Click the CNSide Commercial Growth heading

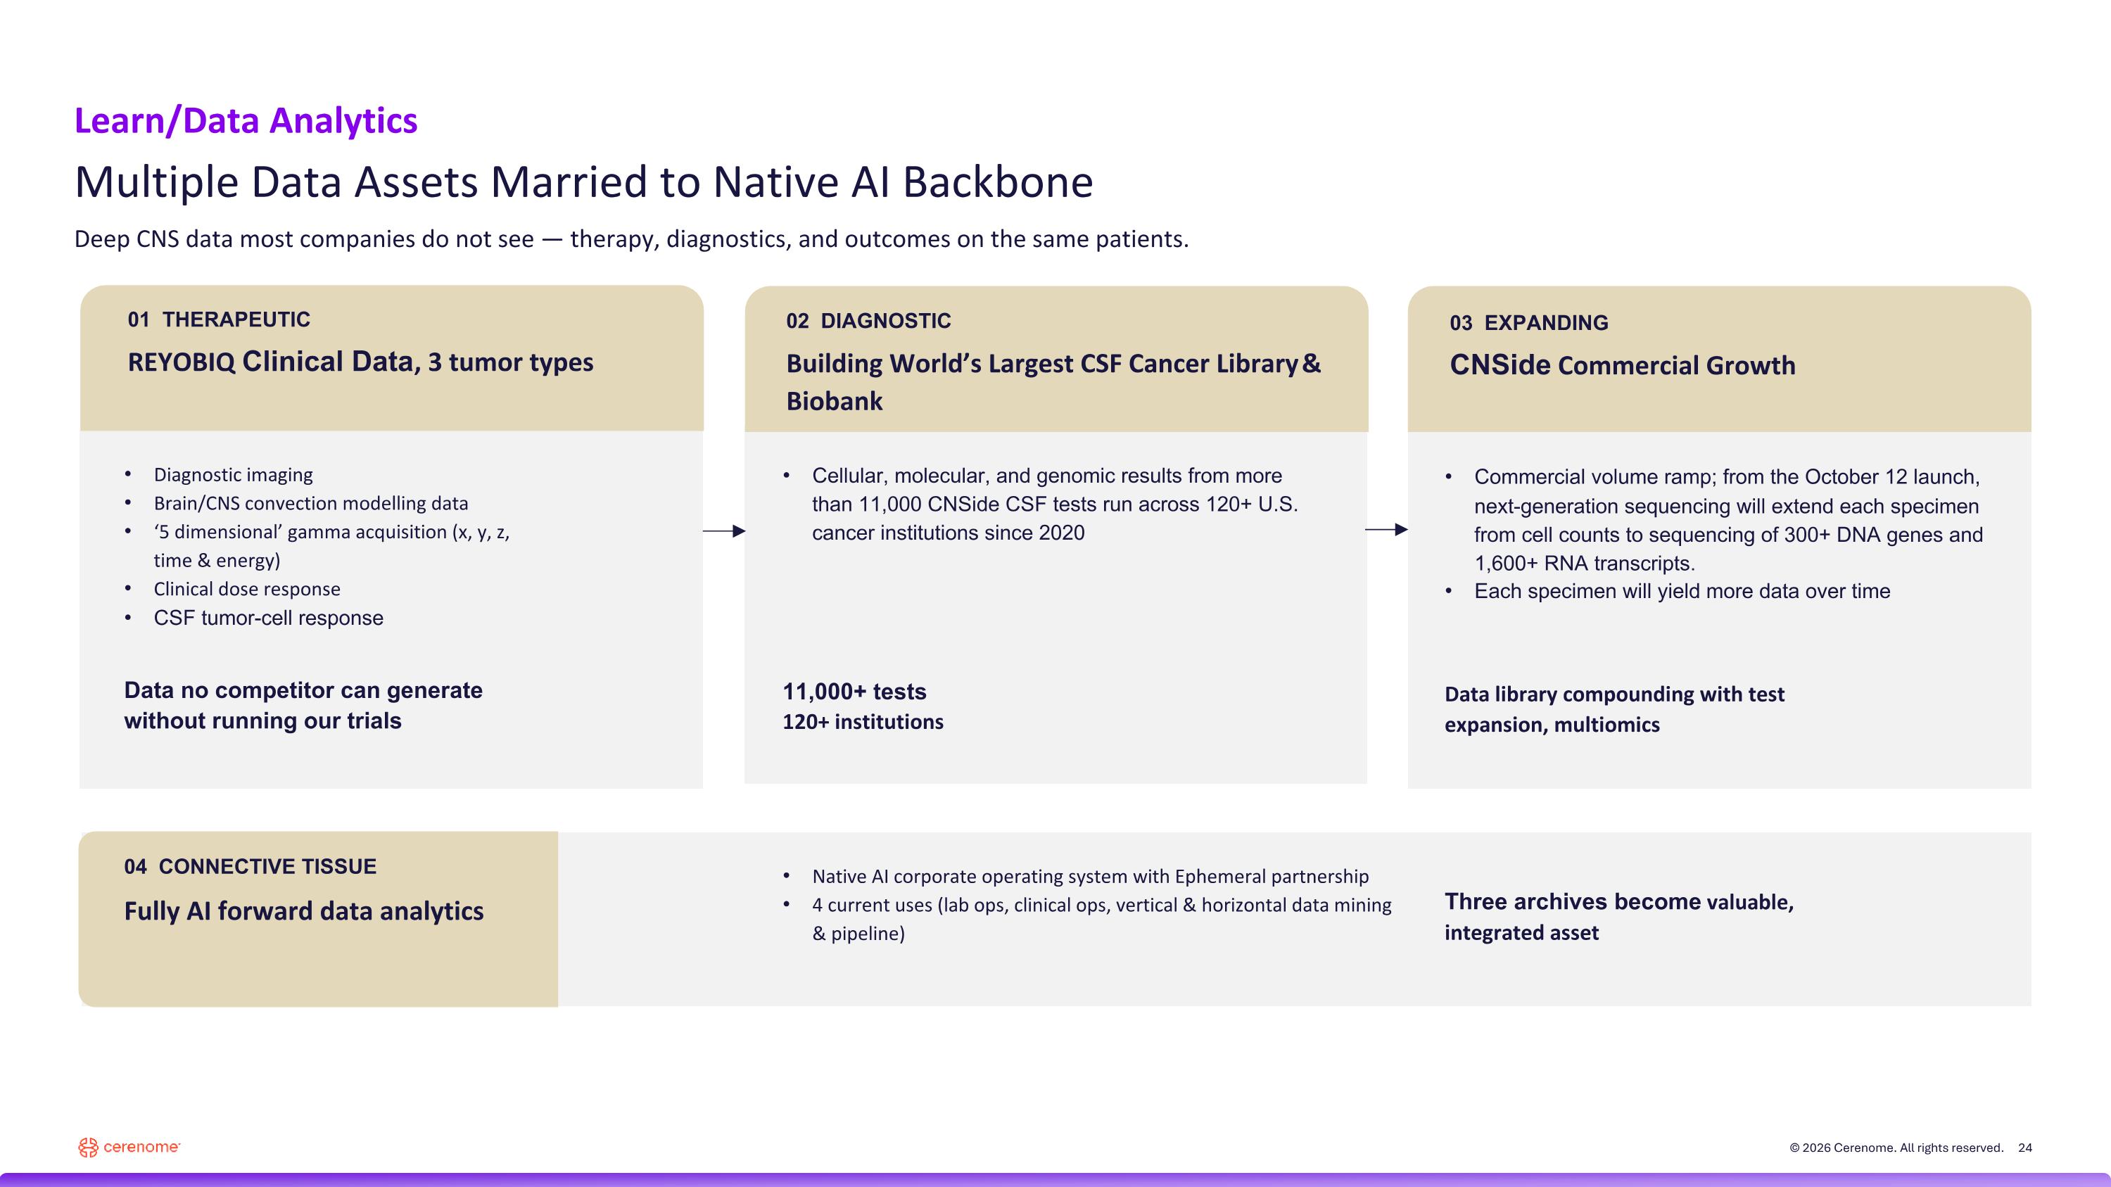[x=1623, y=364]
